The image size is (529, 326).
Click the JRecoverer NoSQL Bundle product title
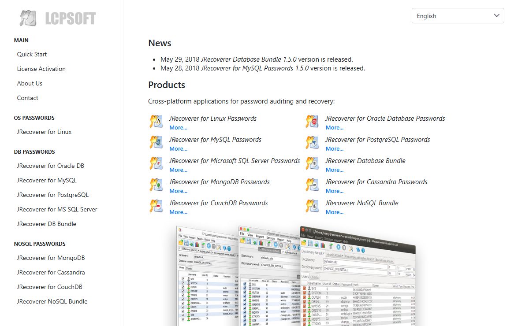362,203
